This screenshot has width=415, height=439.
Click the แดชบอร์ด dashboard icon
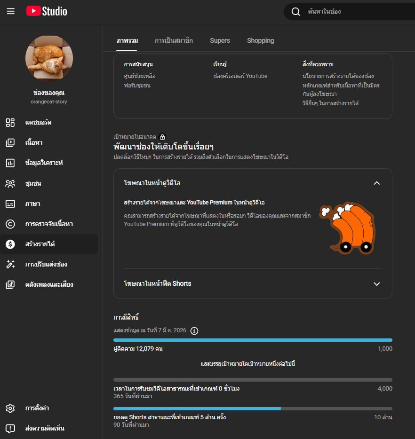[10, 122]
